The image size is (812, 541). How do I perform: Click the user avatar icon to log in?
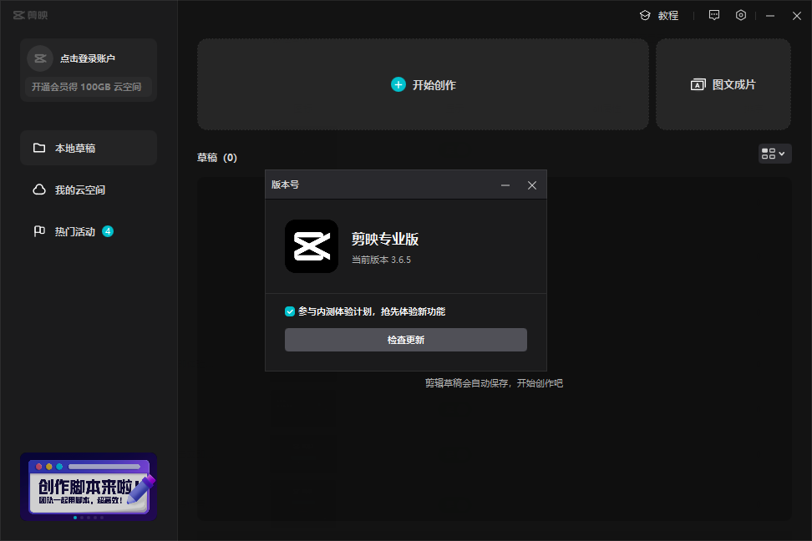click(x=40, y=58)
